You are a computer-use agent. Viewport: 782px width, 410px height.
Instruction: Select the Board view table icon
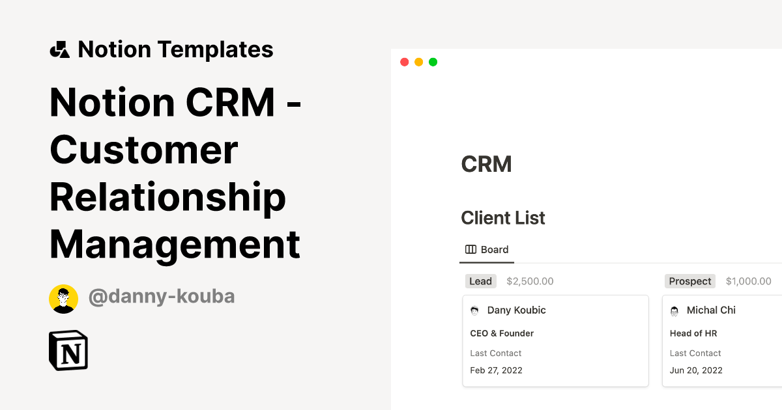pyautogui.click(x=471, y=249)
